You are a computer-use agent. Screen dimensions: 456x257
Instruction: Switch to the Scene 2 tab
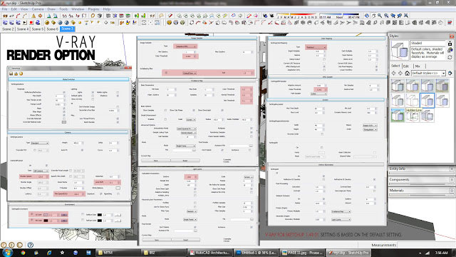(8, 29)
